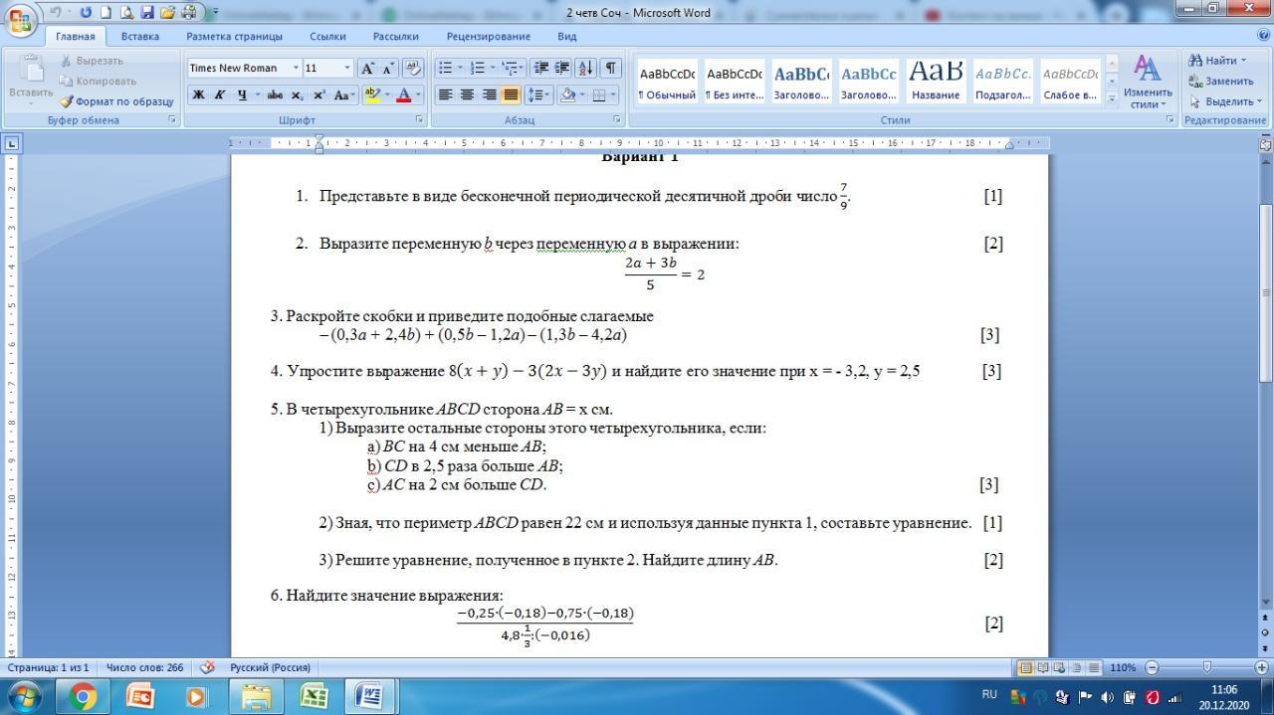Select the Название style thumbnail
1274x715 pixels.
(936, 81)
